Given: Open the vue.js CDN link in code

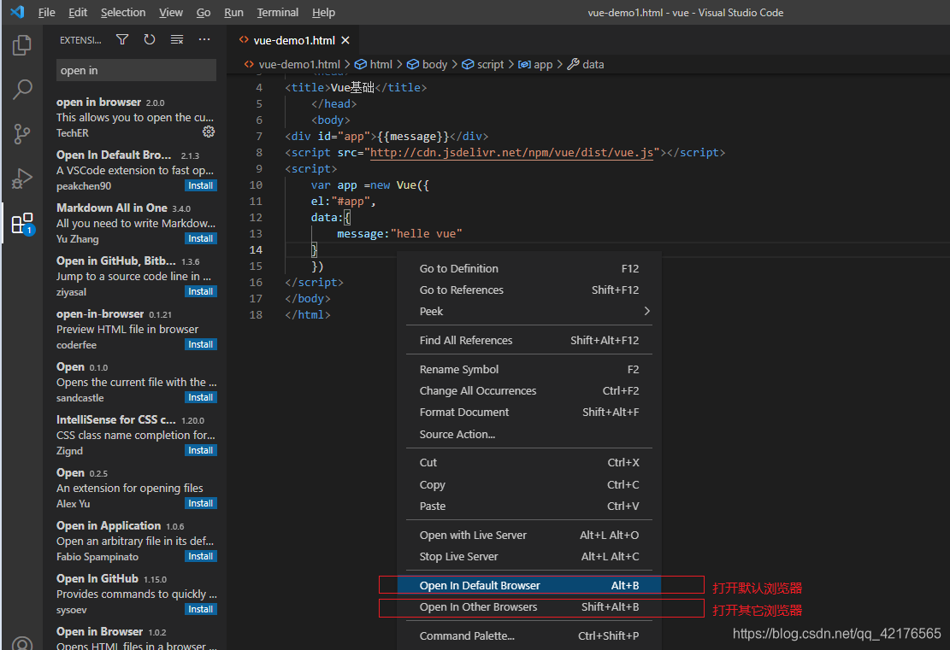Looking at the screenshot, I should (511, 153).
